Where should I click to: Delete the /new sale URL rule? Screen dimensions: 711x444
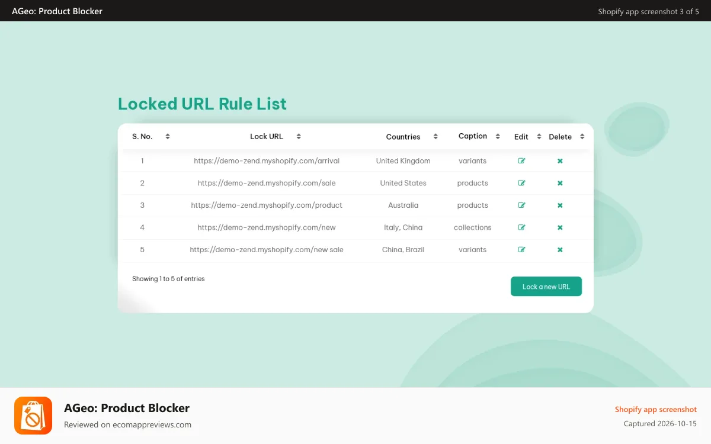[x=560, y=250]
